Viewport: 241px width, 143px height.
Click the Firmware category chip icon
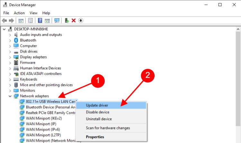pos(16,62)
